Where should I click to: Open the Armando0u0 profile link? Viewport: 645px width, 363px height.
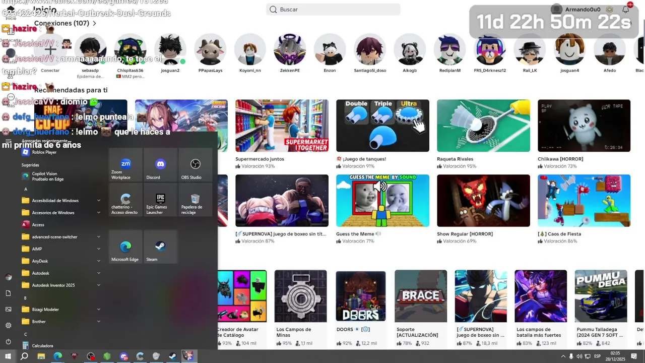583,10
